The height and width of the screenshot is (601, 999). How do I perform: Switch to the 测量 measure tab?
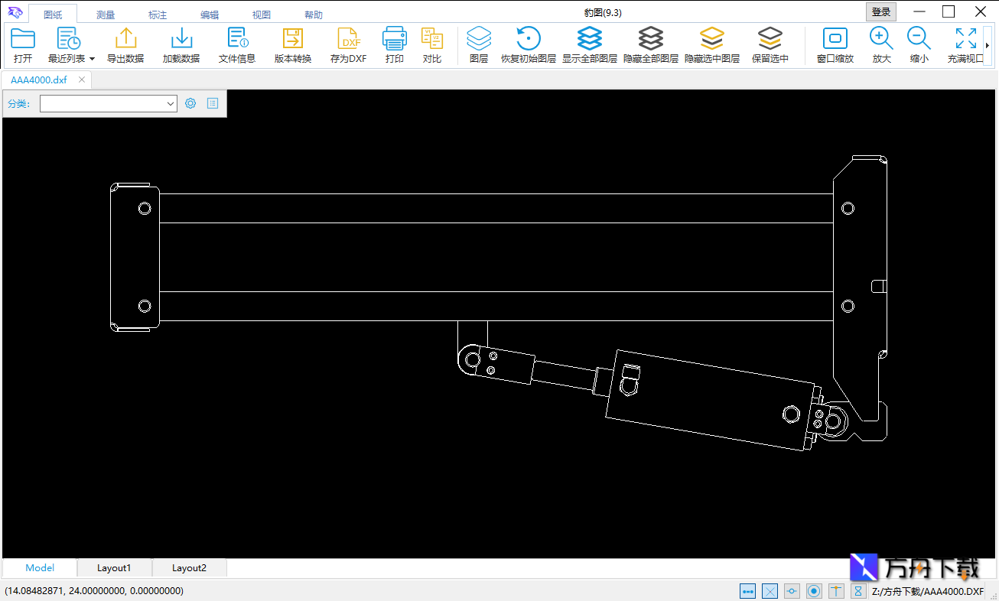pos(106,15)
